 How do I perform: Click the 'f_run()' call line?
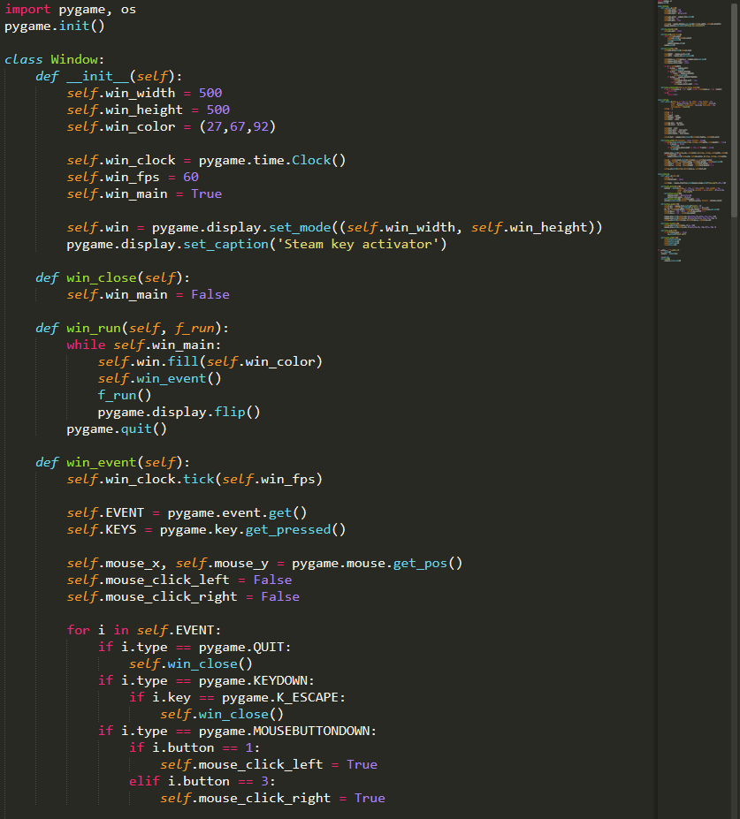125,396
